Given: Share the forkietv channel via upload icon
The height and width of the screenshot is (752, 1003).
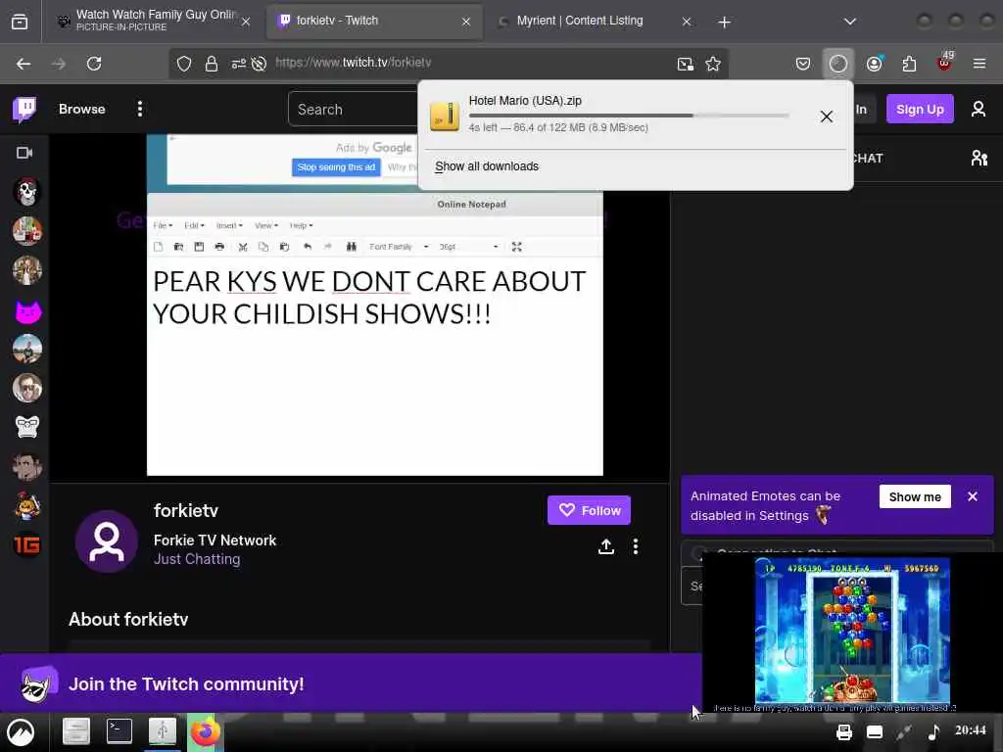Looking at the screenshot, I should coord(605,546).
